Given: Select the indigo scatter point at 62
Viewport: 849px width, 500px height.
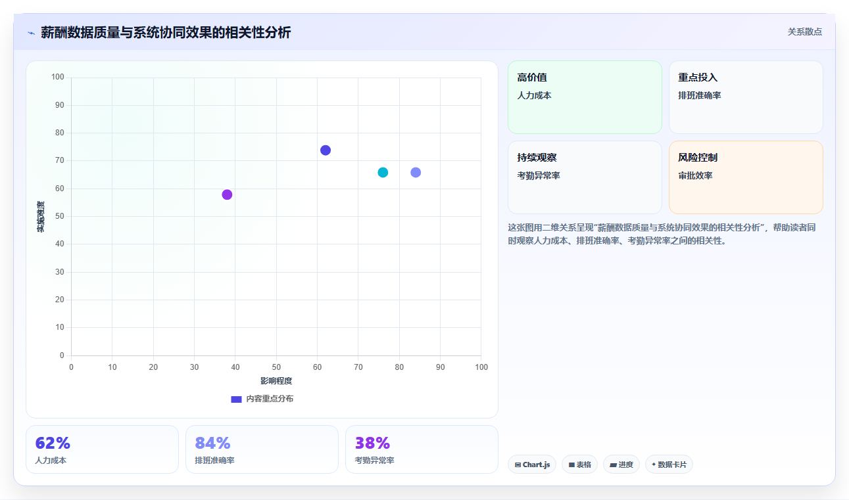Looking at the screenshot, I should [x=326, y=150].
